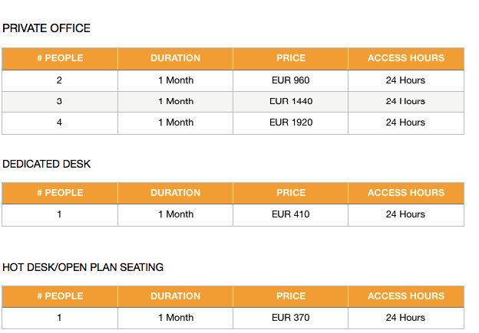This screenshot has height=333, width=479.
Task: Select the EUR 1440 price cell
Action: [290, 102]
